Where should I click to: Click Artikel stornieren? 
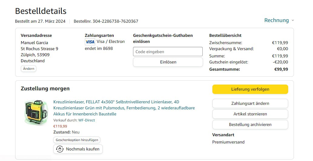[250, 114]
